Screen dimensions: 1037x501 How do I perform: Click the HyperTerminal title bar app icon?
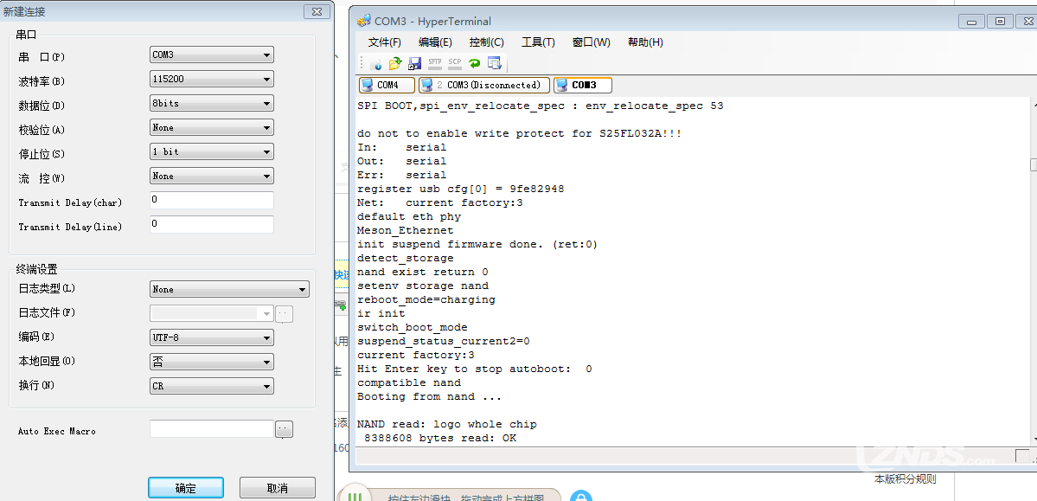(x=364, y=21)
